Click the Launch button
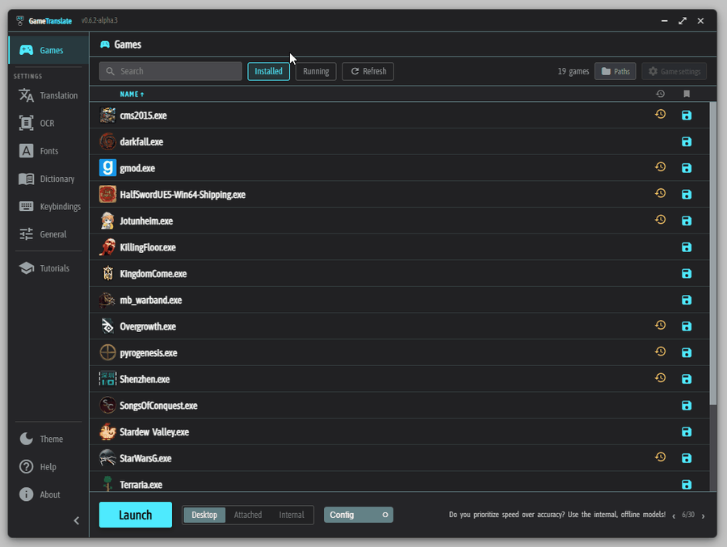Viewport: 727px width, 547px height. pyautogui.click(x=136, y=515)
